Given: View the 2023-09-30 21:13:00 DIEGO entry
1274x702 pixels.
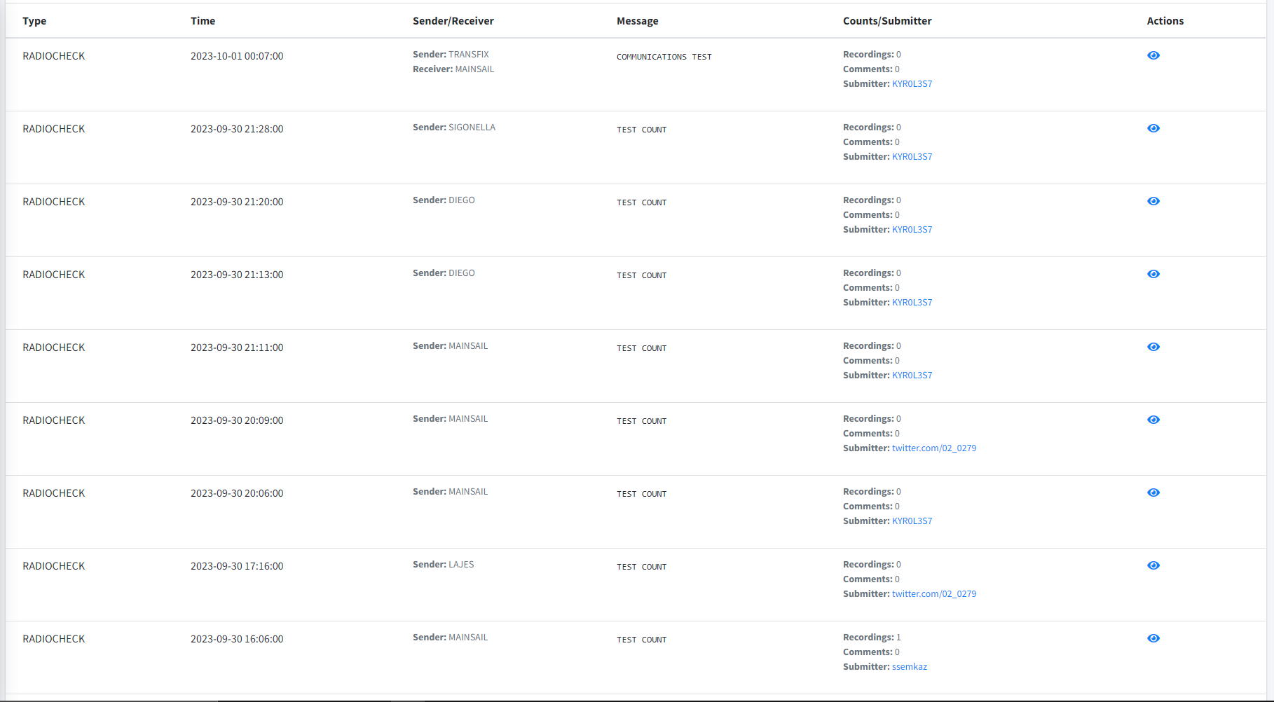Looking at the screenshot, I should [x=1153, y=274].
